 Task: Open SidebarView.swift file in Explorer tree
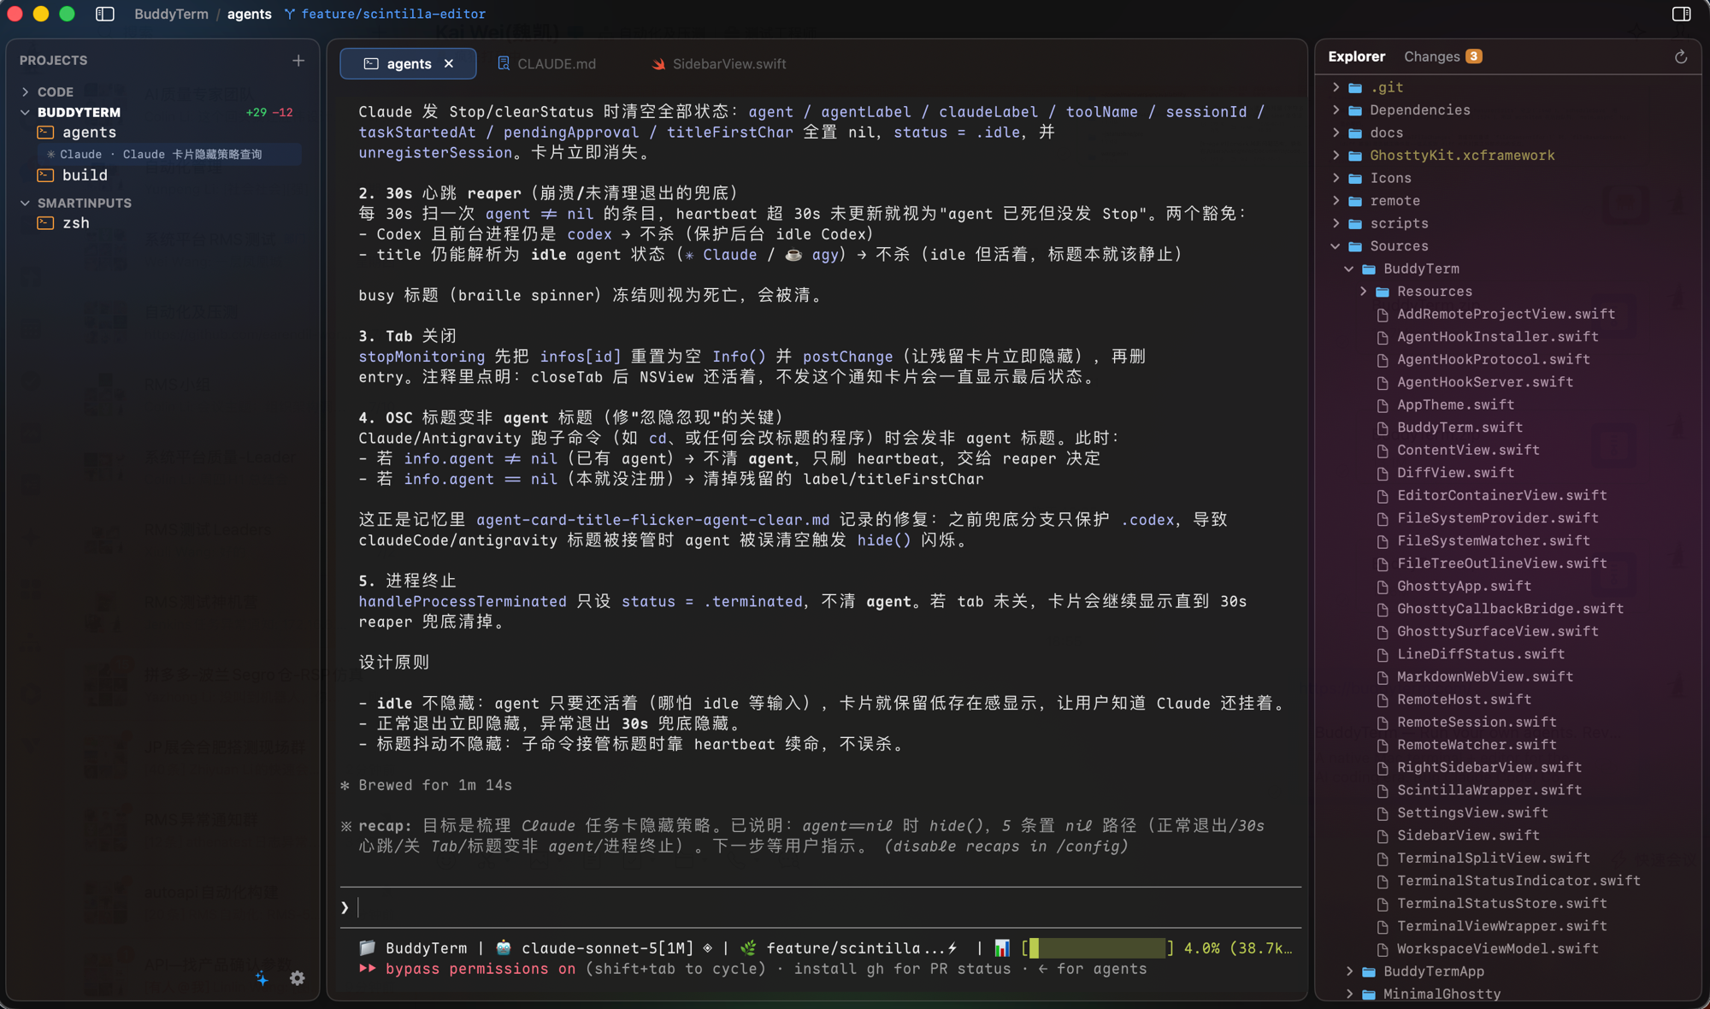(1468, 835)
